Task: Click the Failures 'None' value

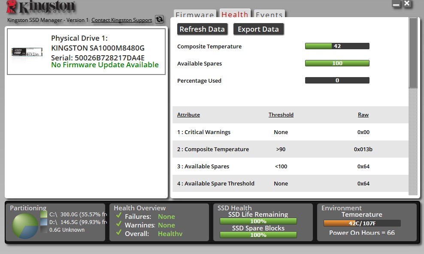Action: pyautogui.click(x=167, y=217)
